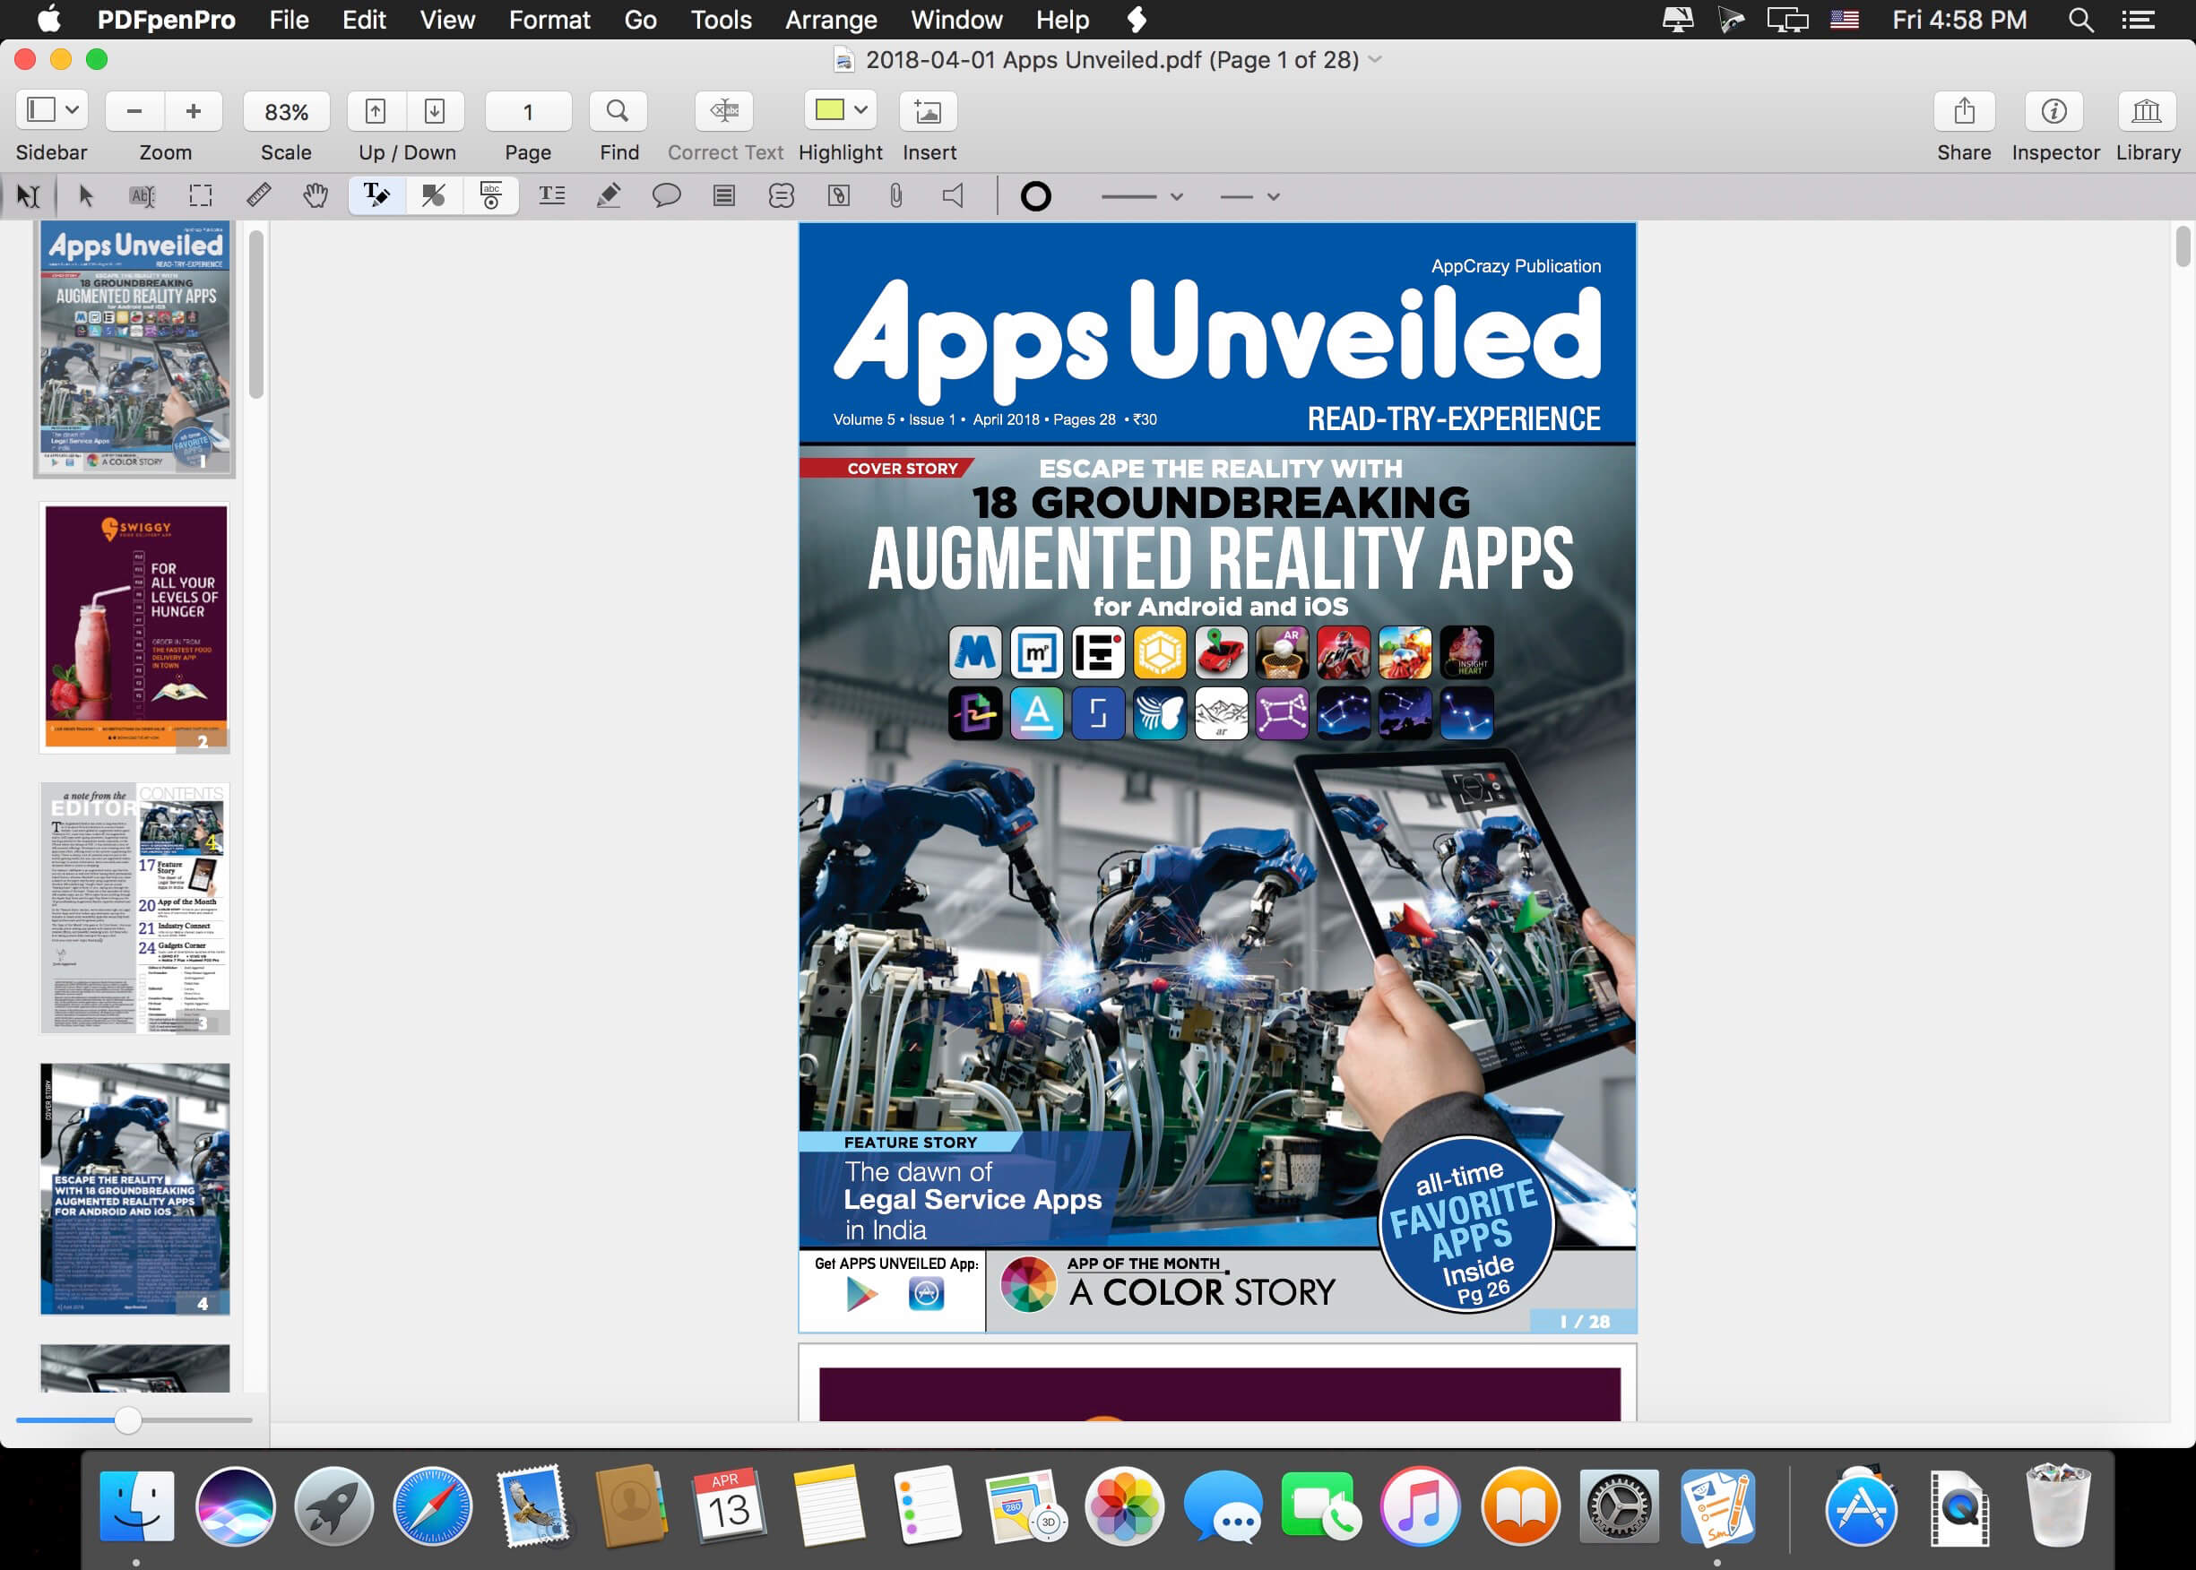Select the Text tool
Viewport: 2196px width, 1570px height.
tap(376, 196)
